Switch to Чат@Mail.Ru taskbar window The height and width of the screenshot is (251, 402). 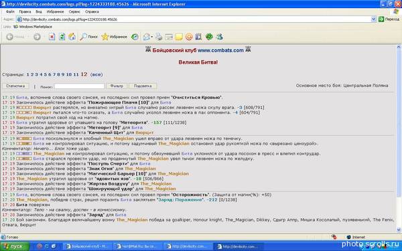click(x=137, y=246)
